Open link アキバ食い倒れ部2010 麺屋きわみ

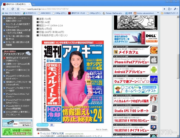(x=18, y=37)
